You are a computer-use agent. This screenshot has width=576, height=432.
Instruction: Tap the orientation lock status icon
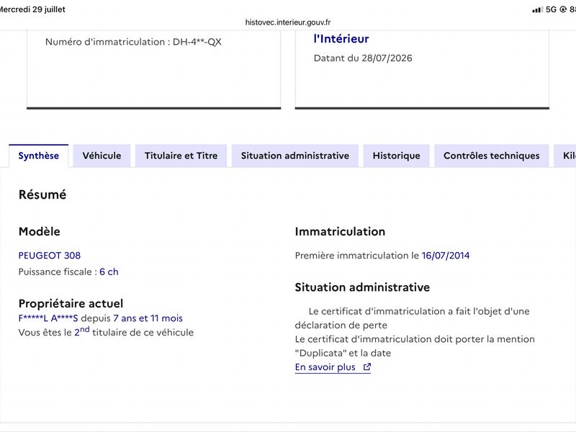563,9
